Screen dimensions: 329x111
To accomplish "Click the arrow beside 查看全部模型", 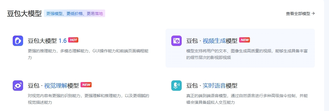I will 313,13.
